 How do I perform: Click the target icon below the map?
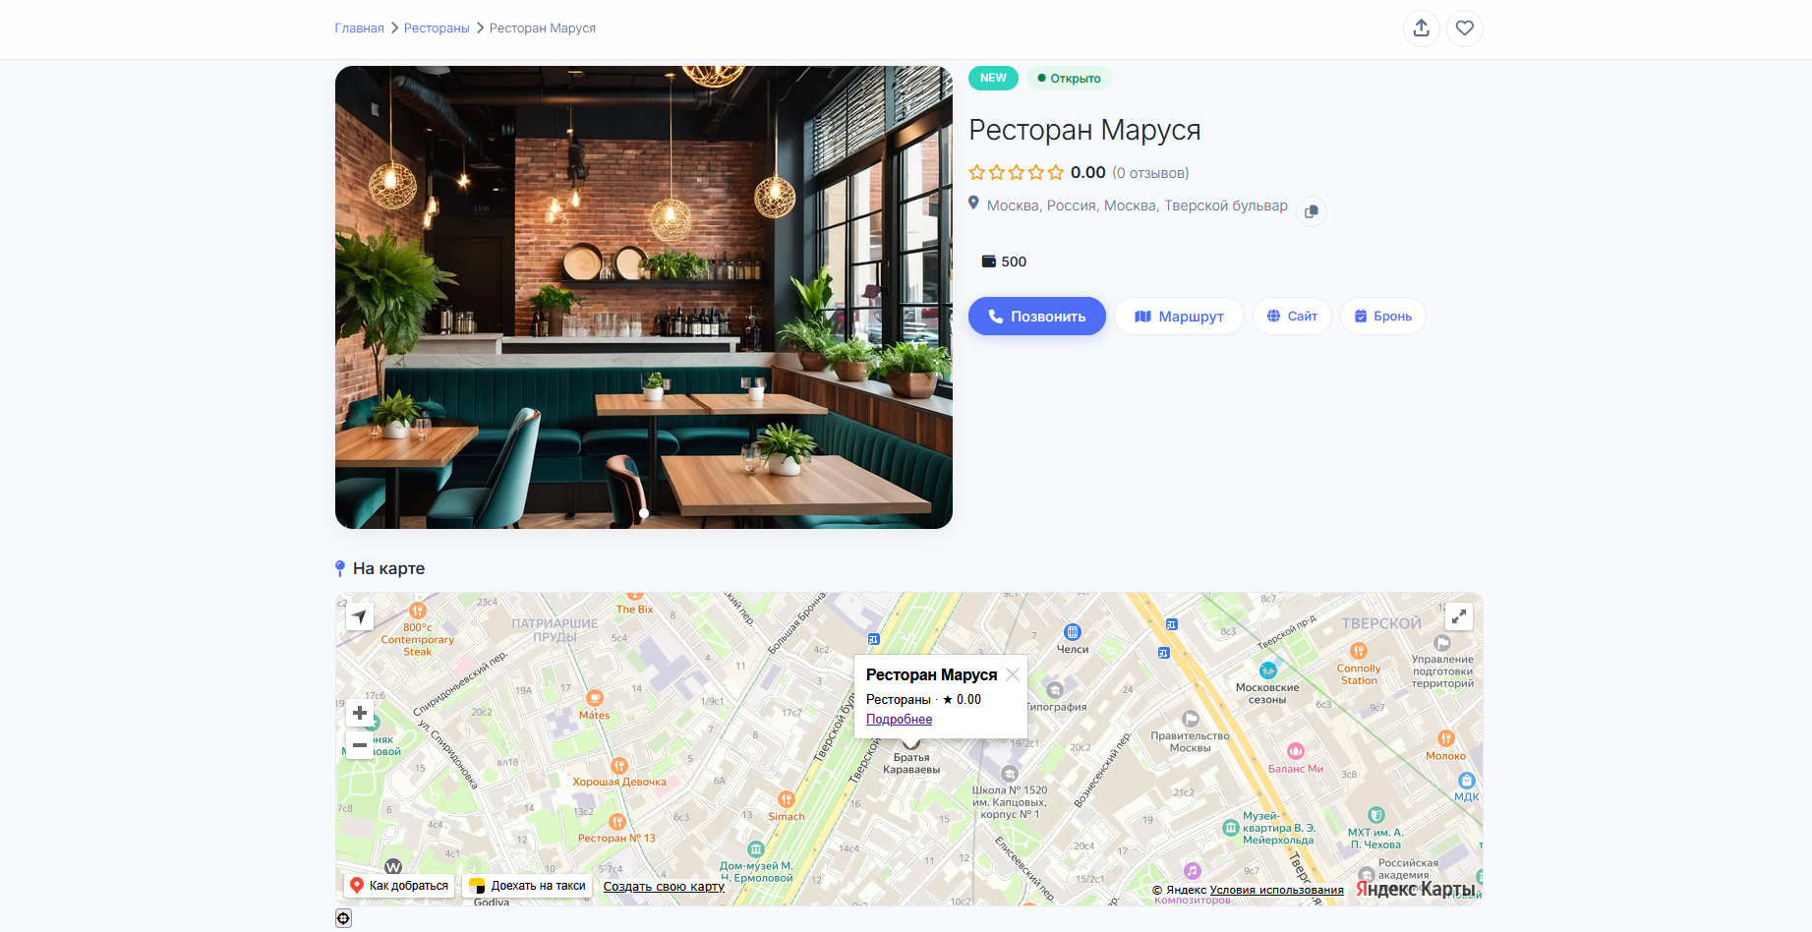click(x=343, y=918)
